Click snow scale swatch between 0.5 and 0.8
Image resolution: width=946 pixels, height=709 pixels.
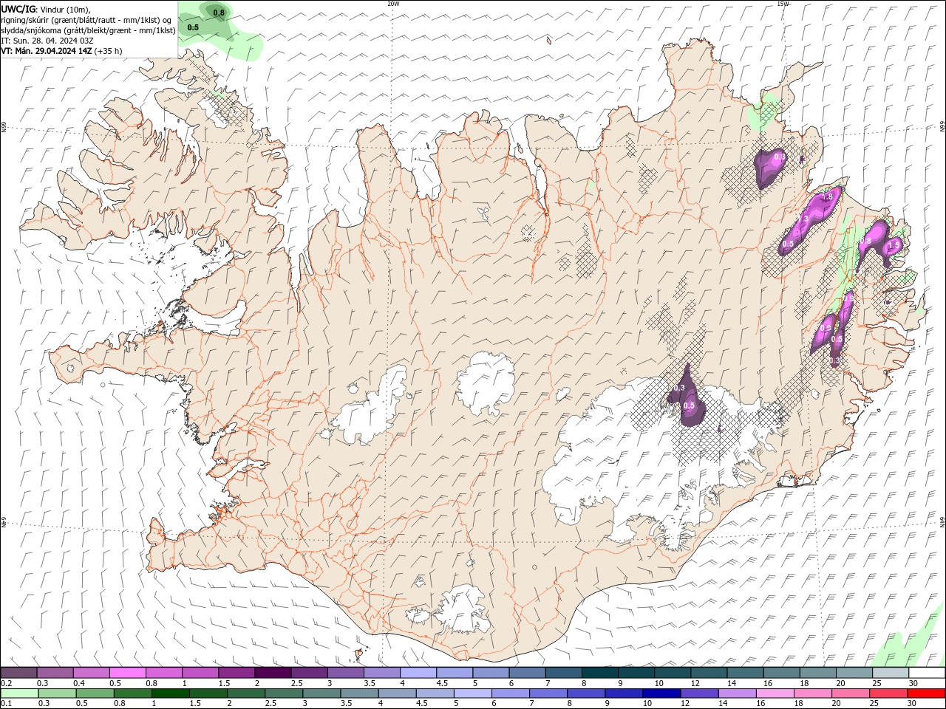[128, 673]
